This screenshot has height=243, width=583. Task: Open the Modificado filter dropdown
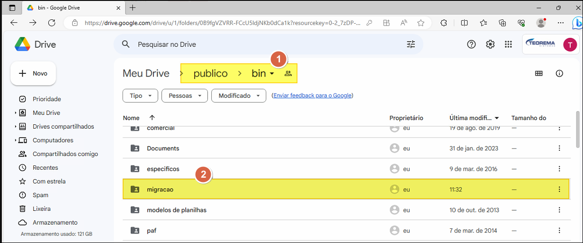[x=239, y=95]
